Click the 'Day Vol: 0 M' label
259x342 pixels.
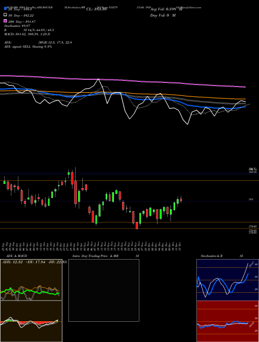(163, 15)
